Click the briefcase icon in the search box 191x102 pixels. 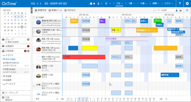tap(181, 10)
